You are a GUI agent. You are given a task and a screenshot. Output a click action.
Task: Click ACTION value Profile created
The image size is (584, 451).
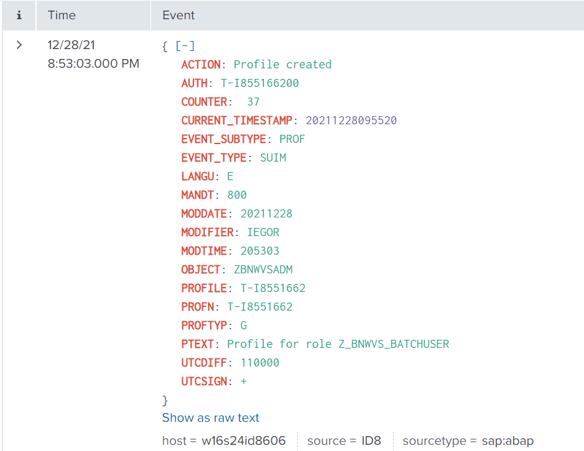click(x=282, y=65)
